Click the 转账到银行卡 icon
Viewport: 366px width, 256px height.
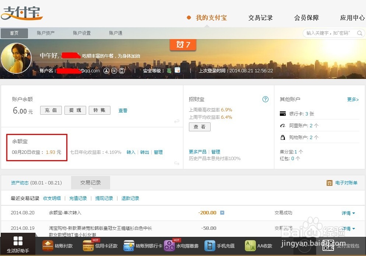129,246
